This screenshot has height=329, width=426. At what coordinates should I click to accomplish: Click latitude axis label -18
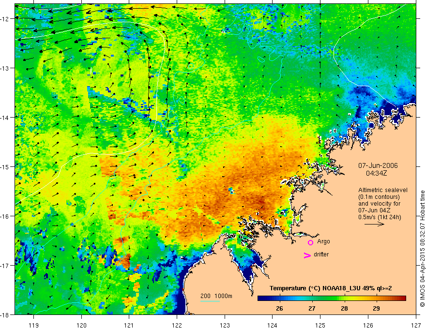5,314
